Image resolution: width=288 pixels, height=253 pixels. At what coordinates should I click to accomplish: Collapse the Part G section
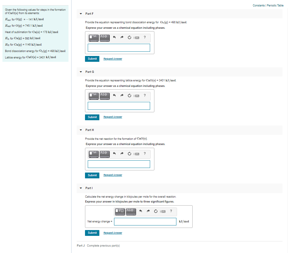tap(81, 72)
